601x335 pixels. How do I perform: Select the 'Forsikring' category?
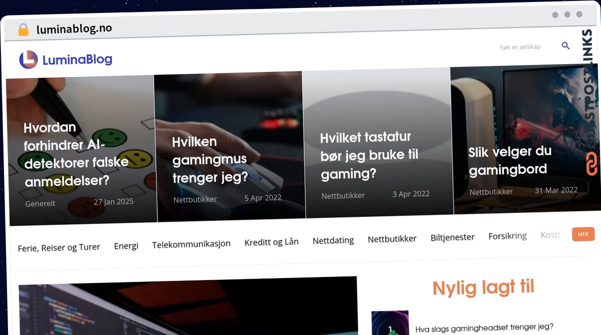(x=507, y=236)
